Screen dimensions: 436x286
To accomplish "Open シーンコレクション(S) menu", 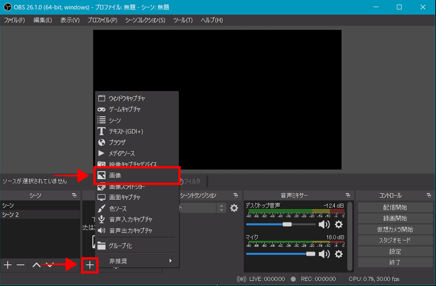I will pyautogui.click(x=145, y=20).
